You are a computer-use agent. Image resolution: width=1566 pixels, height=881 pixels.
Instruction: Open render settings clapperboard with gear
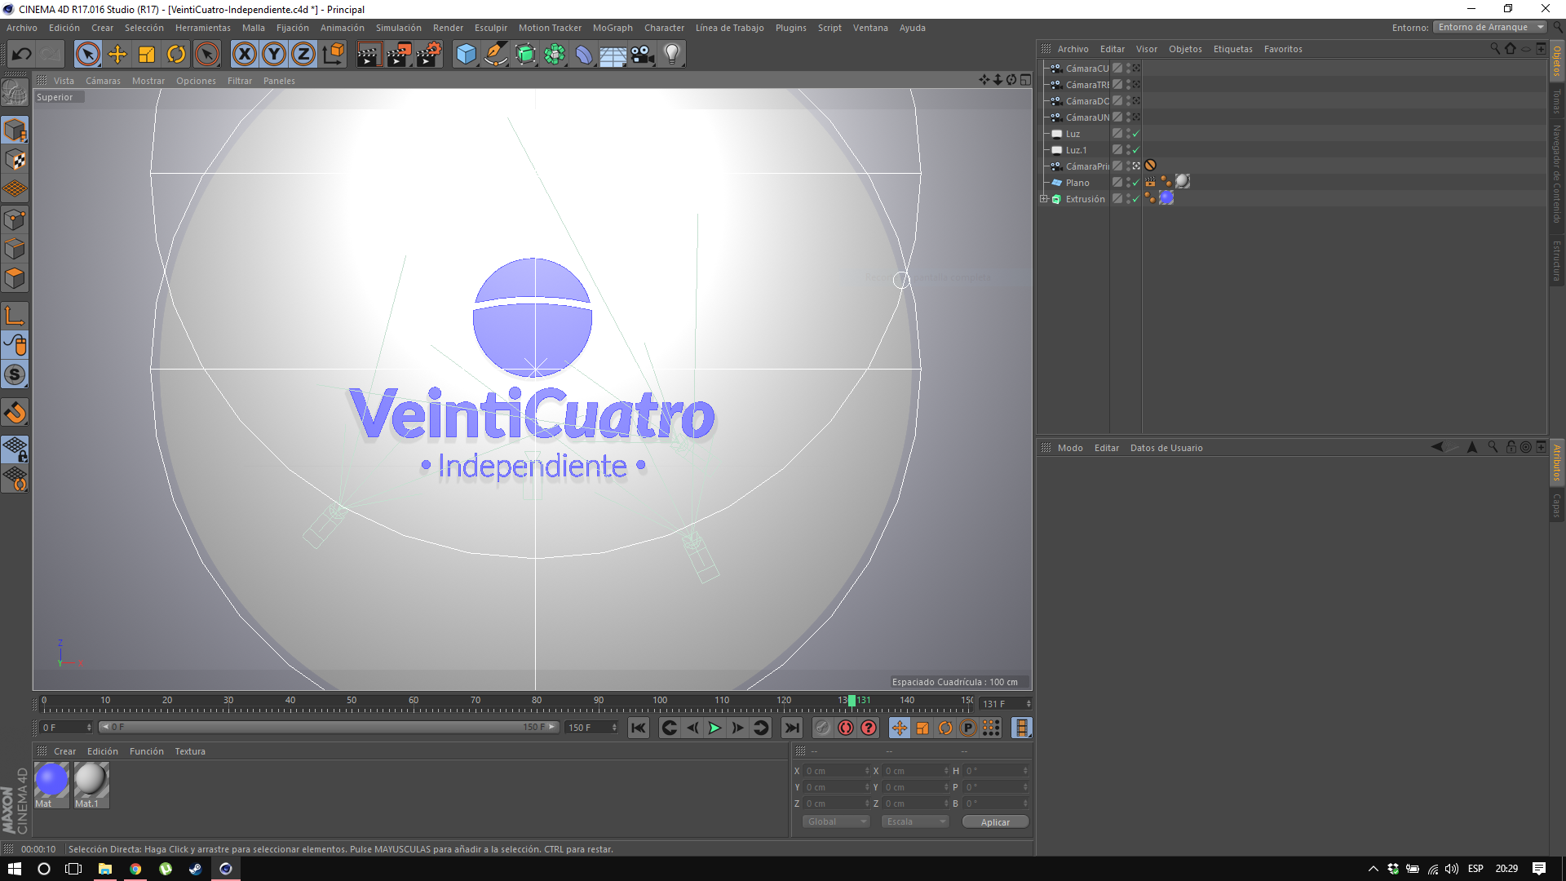428,55
